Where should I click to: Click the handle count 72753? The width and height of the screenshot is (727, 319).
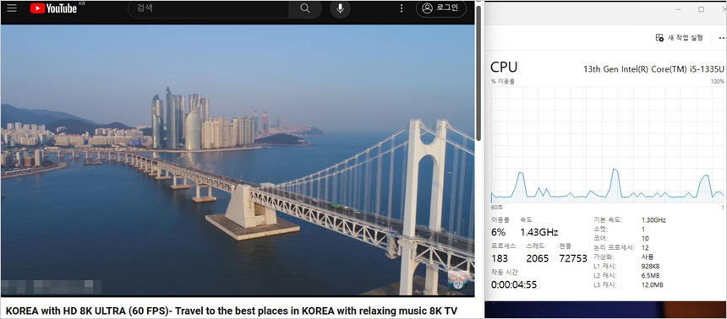572,258
